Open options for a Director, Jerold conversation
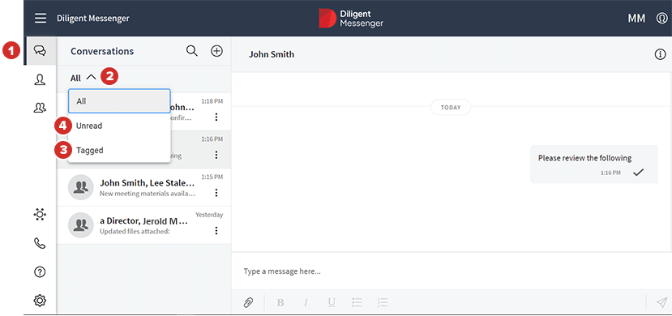The width and height of the screenshot is (672, 316). (216, 230)
